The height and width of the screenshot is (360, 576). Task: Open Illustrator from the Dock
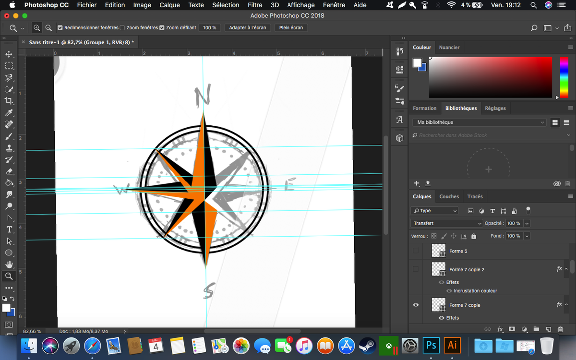(452, 346)
